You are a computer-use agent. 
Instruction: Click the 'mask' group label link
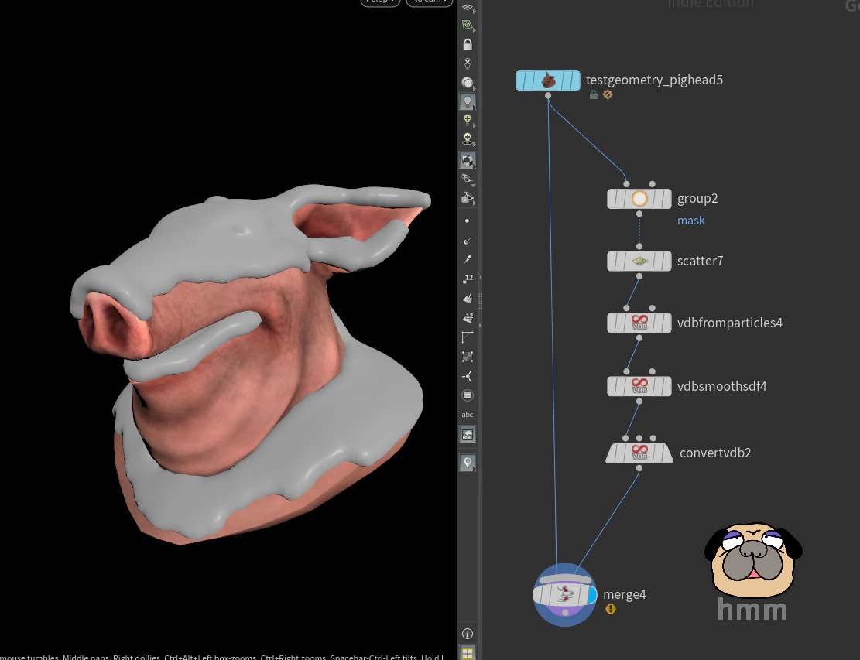691,221
